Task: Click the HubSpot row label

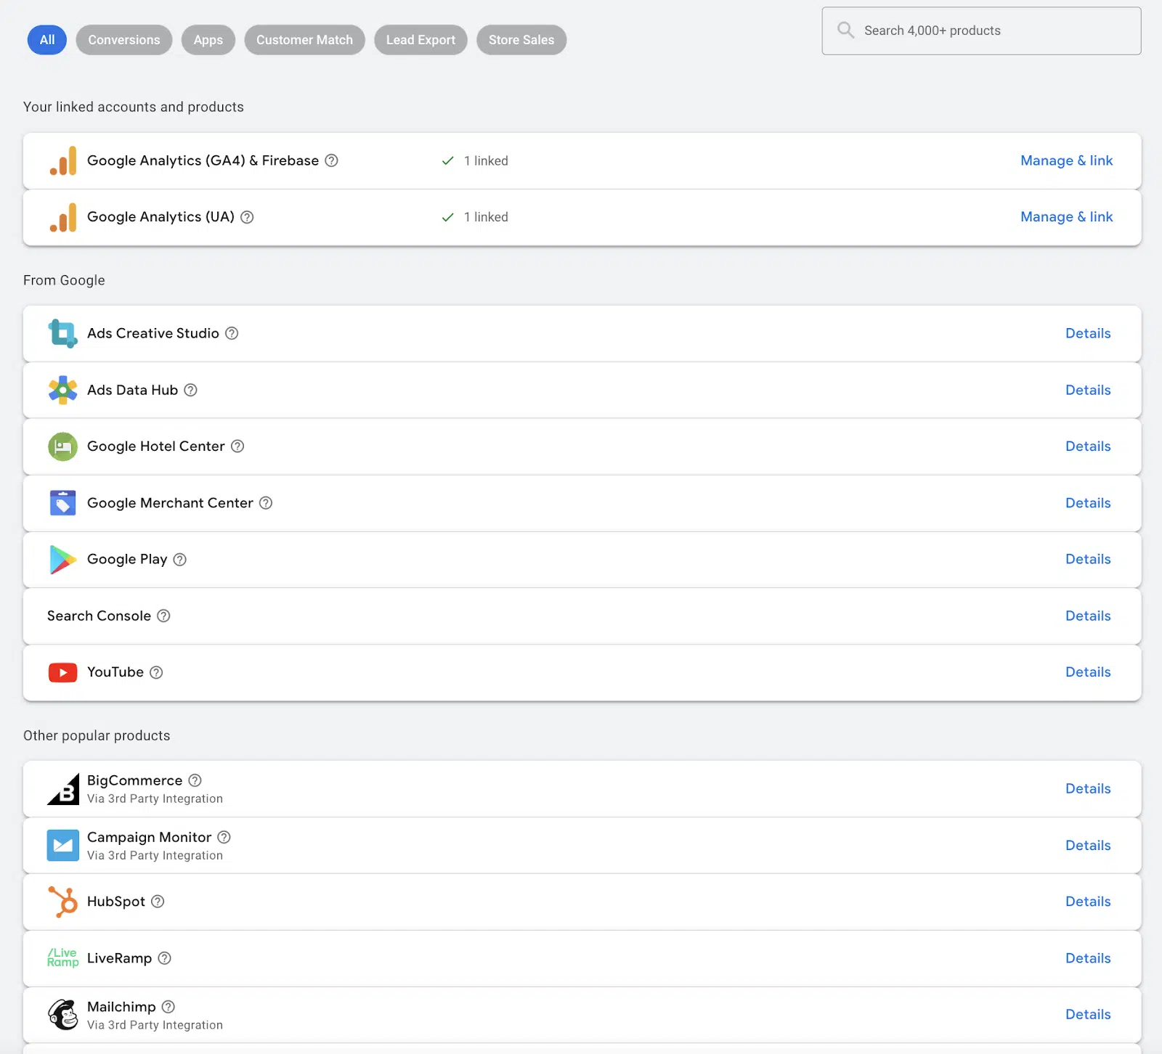Action: (116, 902)
